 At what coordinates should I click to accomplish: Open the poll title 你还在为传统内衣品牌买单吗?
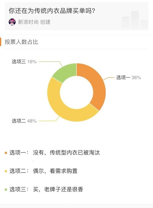[52, 11]
